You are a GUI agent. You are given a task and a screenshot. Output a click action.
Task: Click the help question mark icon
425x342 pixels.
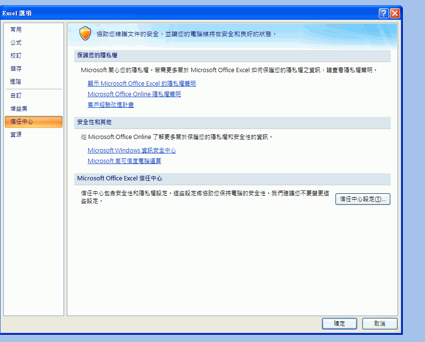(384, 13)
